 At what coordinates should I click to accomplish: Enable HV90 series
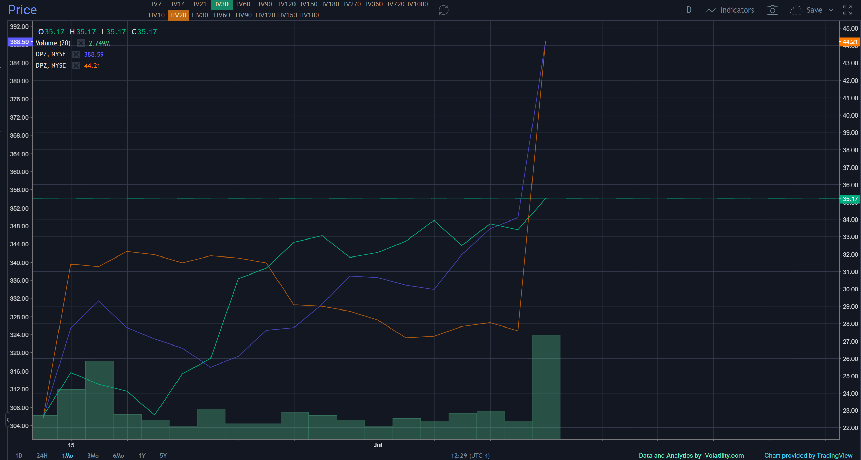pyautogui.click(x=243, y=15)
